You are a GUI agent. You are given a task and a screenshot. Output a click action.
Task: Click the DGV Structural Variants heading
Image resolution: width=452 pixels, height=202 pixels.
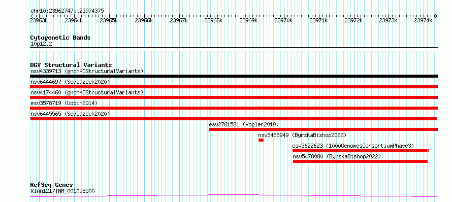(x=71, y=65)
